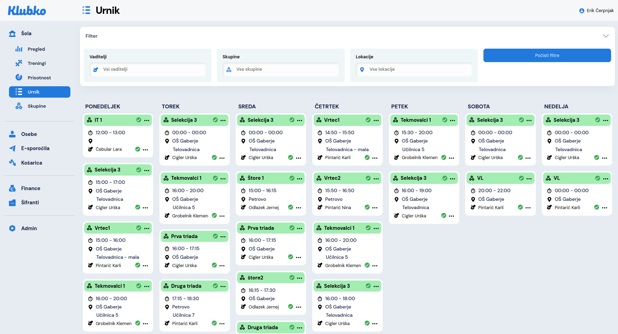Open the Vsi vaditelji dropdown
The image size is (618, 334).
148,69
